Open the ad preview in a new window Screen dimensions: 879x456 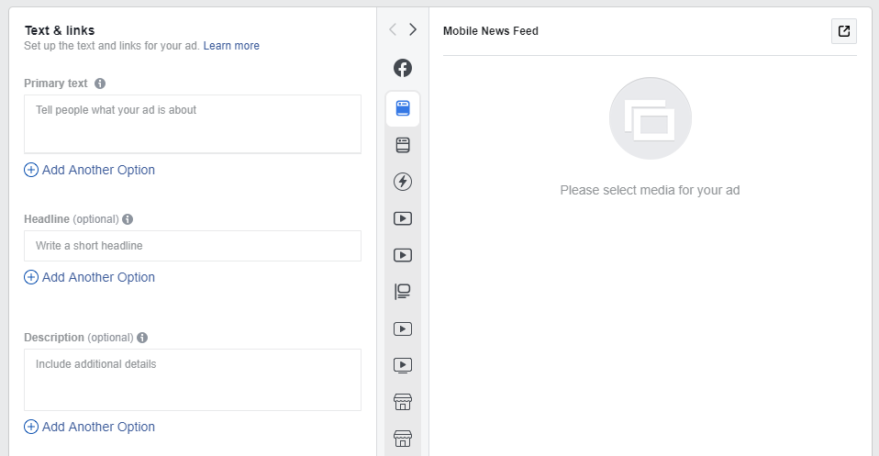pos(844,31)
